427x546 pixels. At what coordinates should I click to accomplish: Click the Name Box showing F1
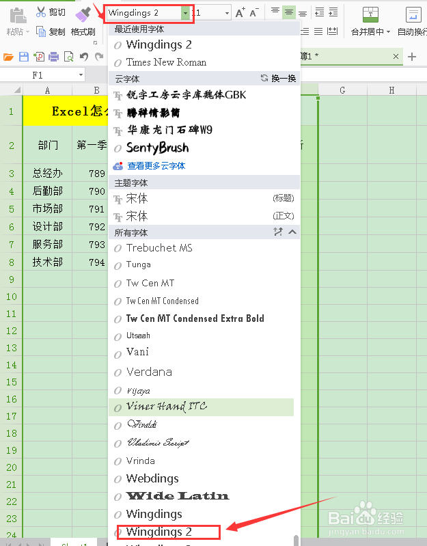(38, 75)
